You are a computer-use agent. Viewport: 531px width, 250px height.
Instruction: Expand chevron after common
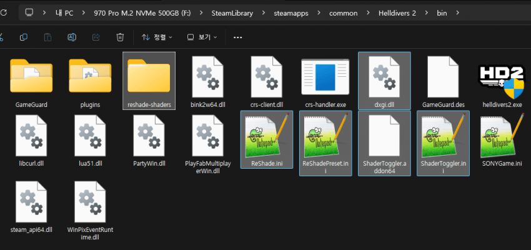pos(368,13)
